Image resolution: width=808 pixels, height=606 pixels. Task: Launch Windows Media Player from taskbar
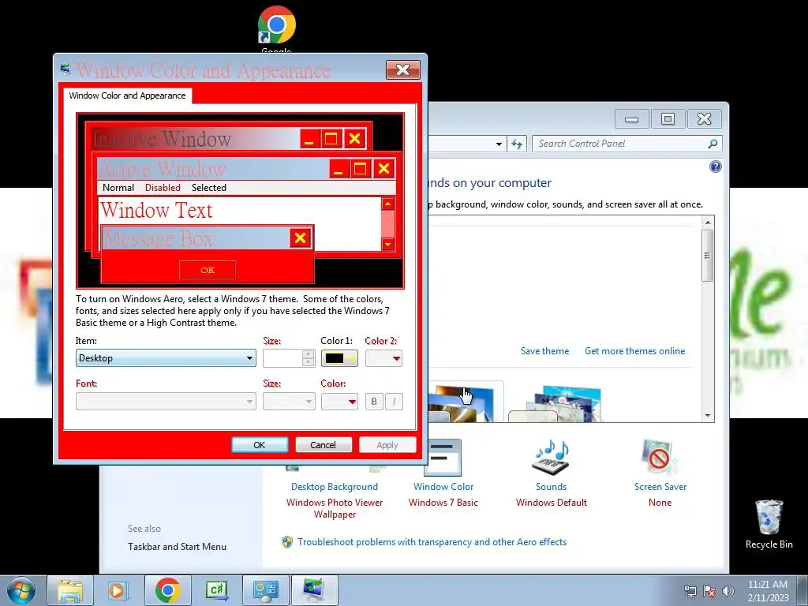click(x=118, y=590)
